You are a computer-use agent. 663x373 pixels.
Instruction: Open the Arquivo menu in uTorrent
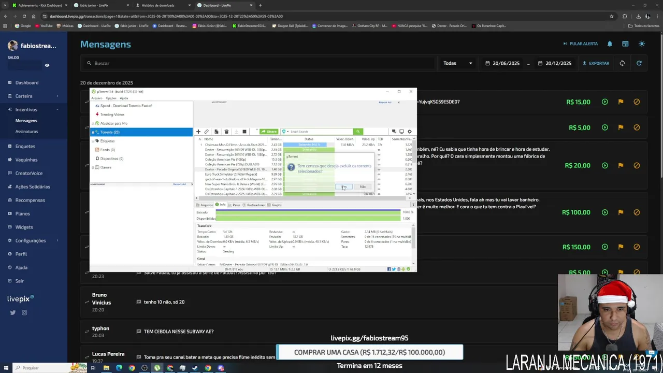click(97, 98)
